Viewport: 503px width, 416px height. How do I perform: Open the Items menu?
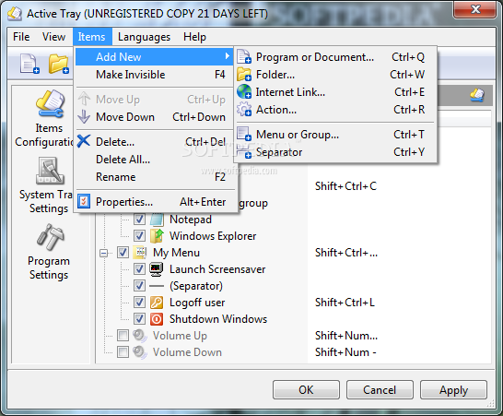(x=92, y=37)
